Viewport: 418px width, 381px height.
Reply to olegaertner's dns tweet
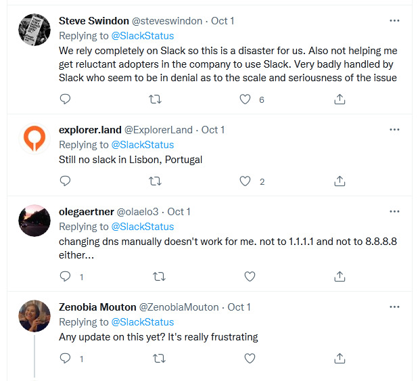coord(65,276)
